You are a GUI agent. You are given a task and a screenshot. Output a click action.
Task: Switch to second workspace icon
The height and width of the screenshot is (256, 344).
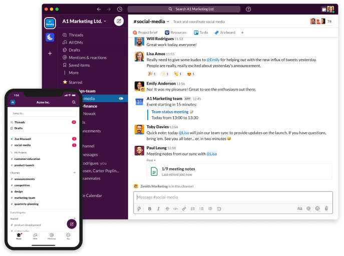click(50, 37)
